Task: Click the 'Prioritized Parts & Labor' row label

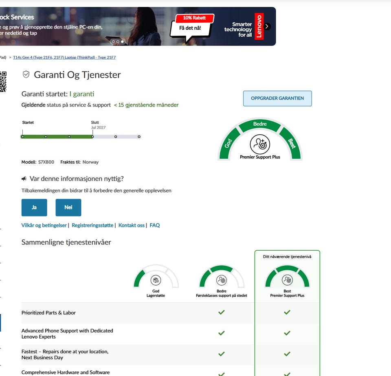Action: (48, 313)
